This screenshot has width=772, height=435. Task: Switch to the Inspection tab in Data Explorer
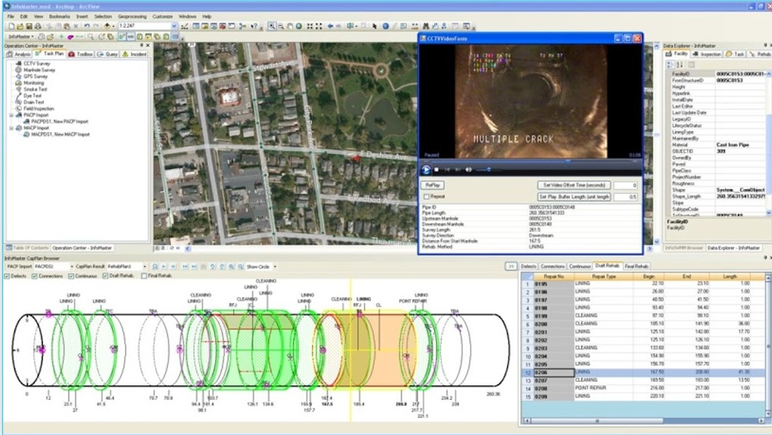coord(706,53)
